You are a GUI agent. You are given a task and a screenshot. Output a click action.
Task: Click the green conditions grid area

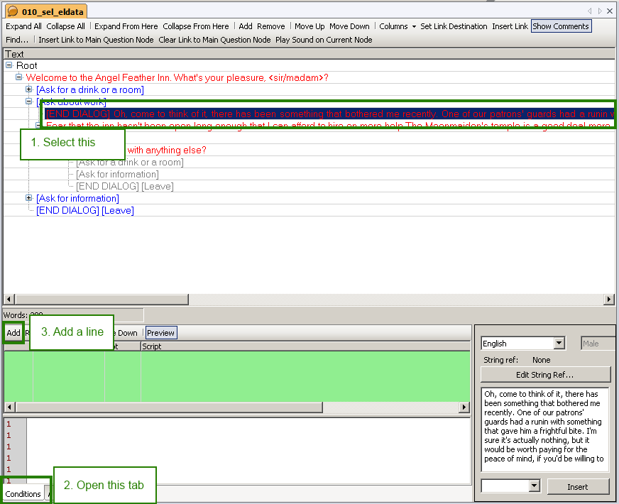(237, 376)
